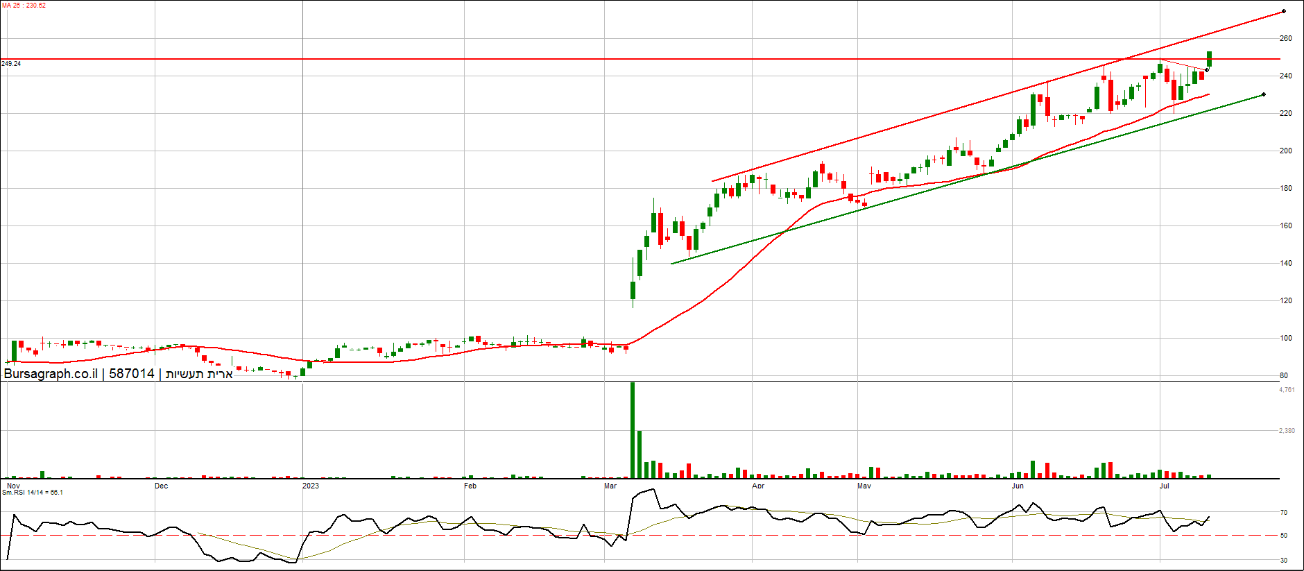Click the Jul time axis label
The height and width of the screenshot is (571, 1304).
coord(1165,486)
